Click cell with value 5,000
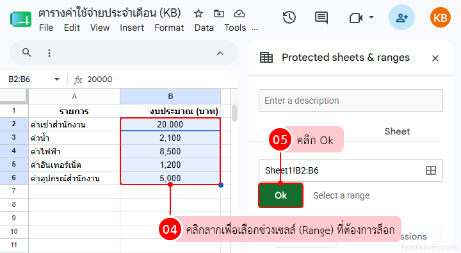Screen dimensions: 461x253 click(x=170, y=178)
